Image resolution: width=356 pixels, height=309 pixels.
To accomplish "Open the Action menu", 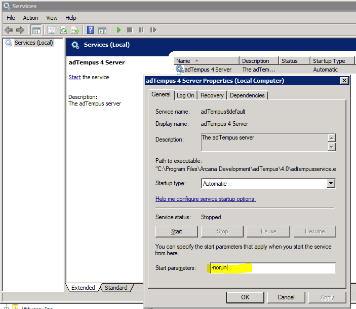I will tap(30, 18).
